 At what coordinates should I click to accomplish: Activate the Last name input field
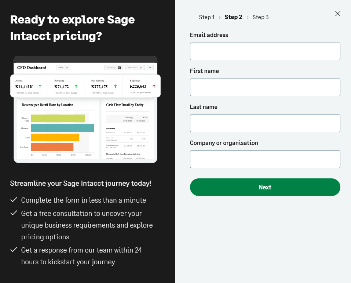(x=265, y=123)
